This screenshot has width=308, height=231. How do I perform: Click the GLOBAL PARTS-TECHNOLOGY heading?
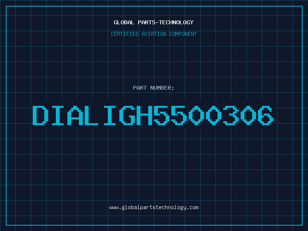[x=154, y=22]
